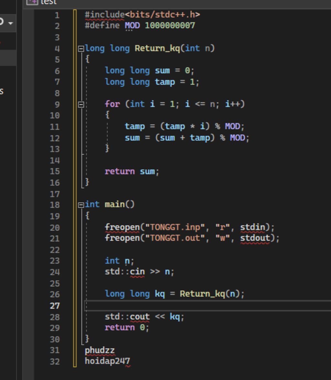Click 'i <= n' loop condition
The width and height of the screenshot is (331, 380).
[199, 104]
